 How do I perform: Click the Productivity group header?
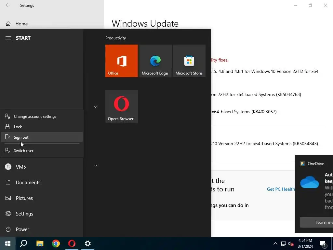point(115,38)
